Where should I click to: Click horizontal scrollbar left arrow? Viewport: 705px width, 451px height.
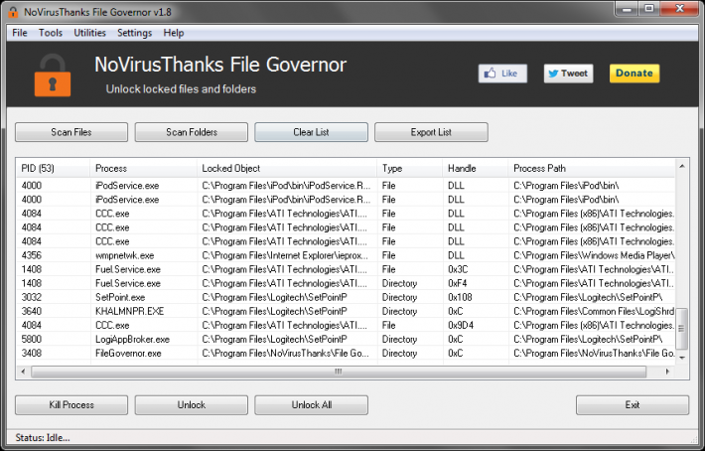tap(23, 372)
